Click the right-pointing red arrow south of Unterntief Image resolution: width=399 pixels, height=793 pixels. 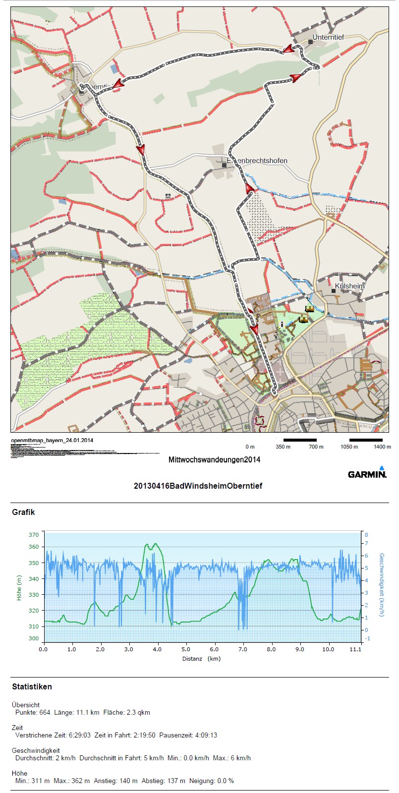coord(295,78)
